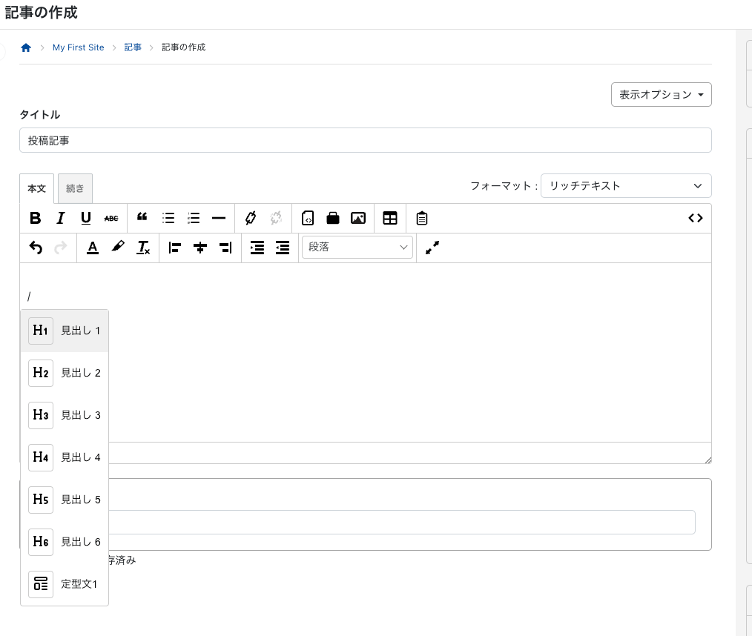Align text to the left
The image size is (752, 636).
click(x=174, y=248)
